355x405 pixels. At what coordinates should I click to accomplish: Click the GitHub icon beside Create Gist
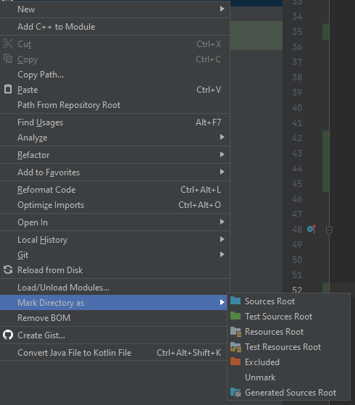[8, 335]
